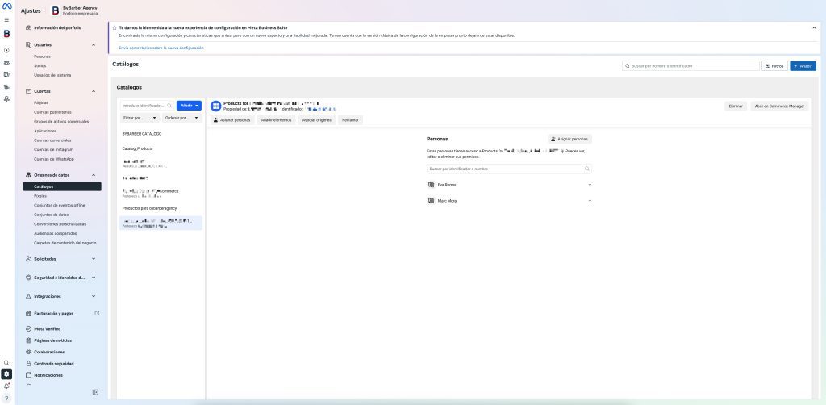
Task: Collapse the Orígenes de datos section
Action: coord(94,175)
